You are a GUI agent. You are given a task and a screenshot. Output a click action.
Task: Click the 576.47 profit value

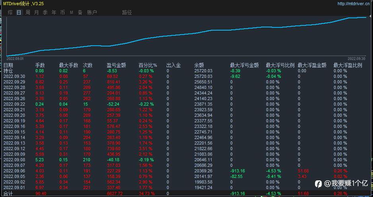click(x=114, y=126)
